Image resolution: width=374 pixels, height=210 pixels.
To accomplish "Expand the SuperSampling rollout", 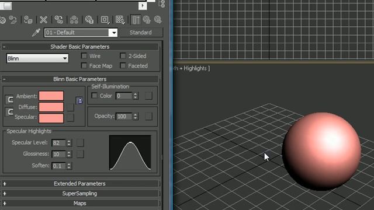I will pos(80,193).
